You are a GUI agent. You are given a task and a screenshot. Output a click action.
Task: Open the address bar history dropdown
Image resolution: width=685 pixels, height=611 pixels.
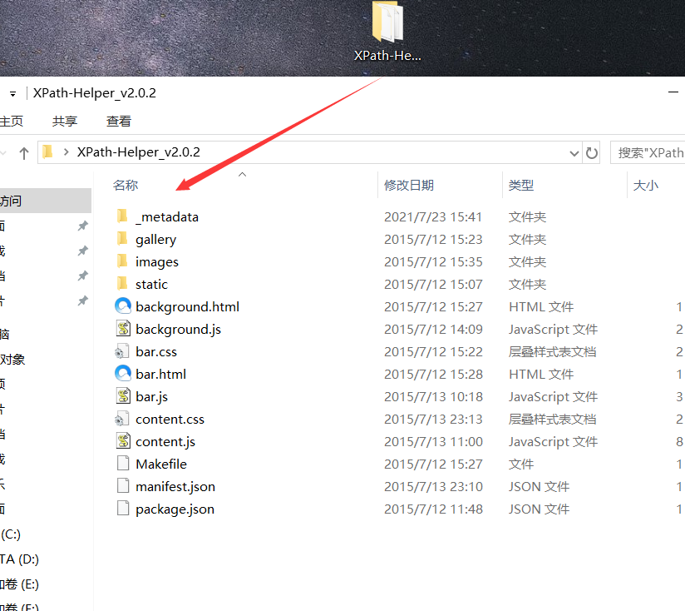pyautogui.click(x=574, y=152)
